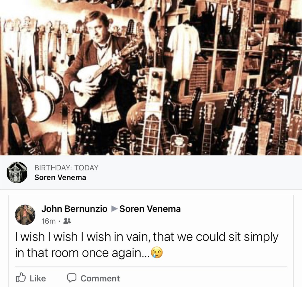This screenshot has width=302, height=287.
Task: Click the 16m post timestamp
Action: click(x=48, y=221)
